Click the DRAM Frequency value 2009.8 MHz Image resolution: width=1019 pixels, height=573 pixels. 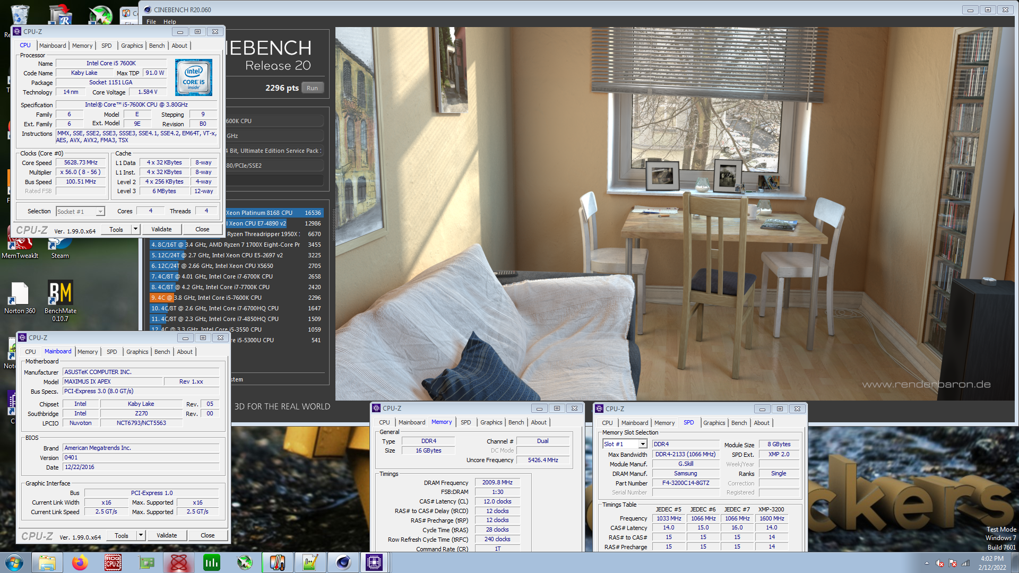tap(497, 482)
